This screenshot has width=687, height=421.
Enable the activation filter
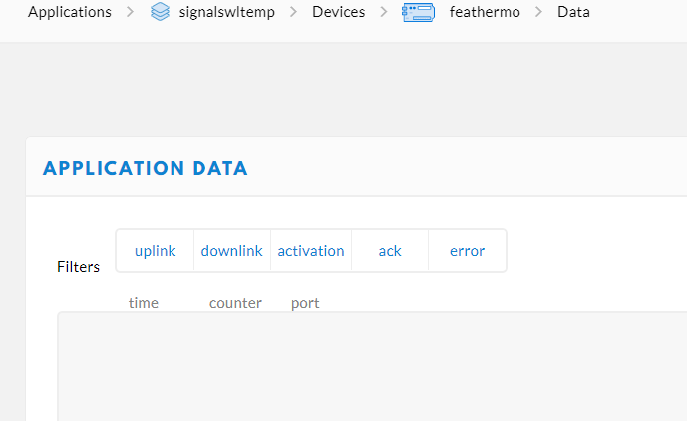point(311,251)
